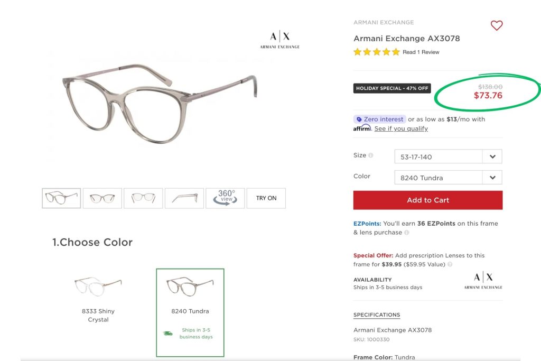
Task: Open the 360° view of the frame
Action: pyautogui.click(x=225, y=198)
